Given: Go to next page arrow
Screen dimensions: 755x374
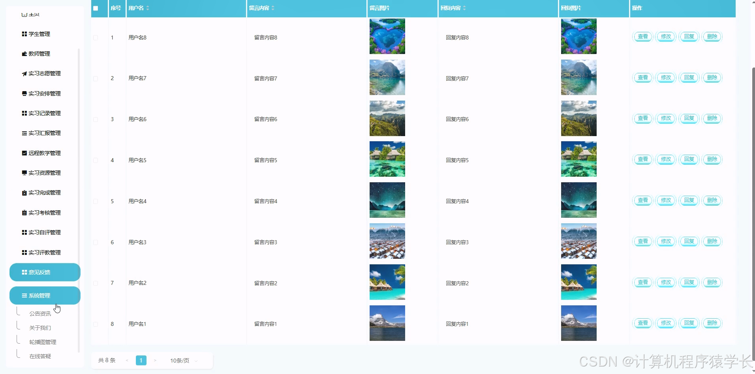Looking at the screenshot, I should pos(155,360).
